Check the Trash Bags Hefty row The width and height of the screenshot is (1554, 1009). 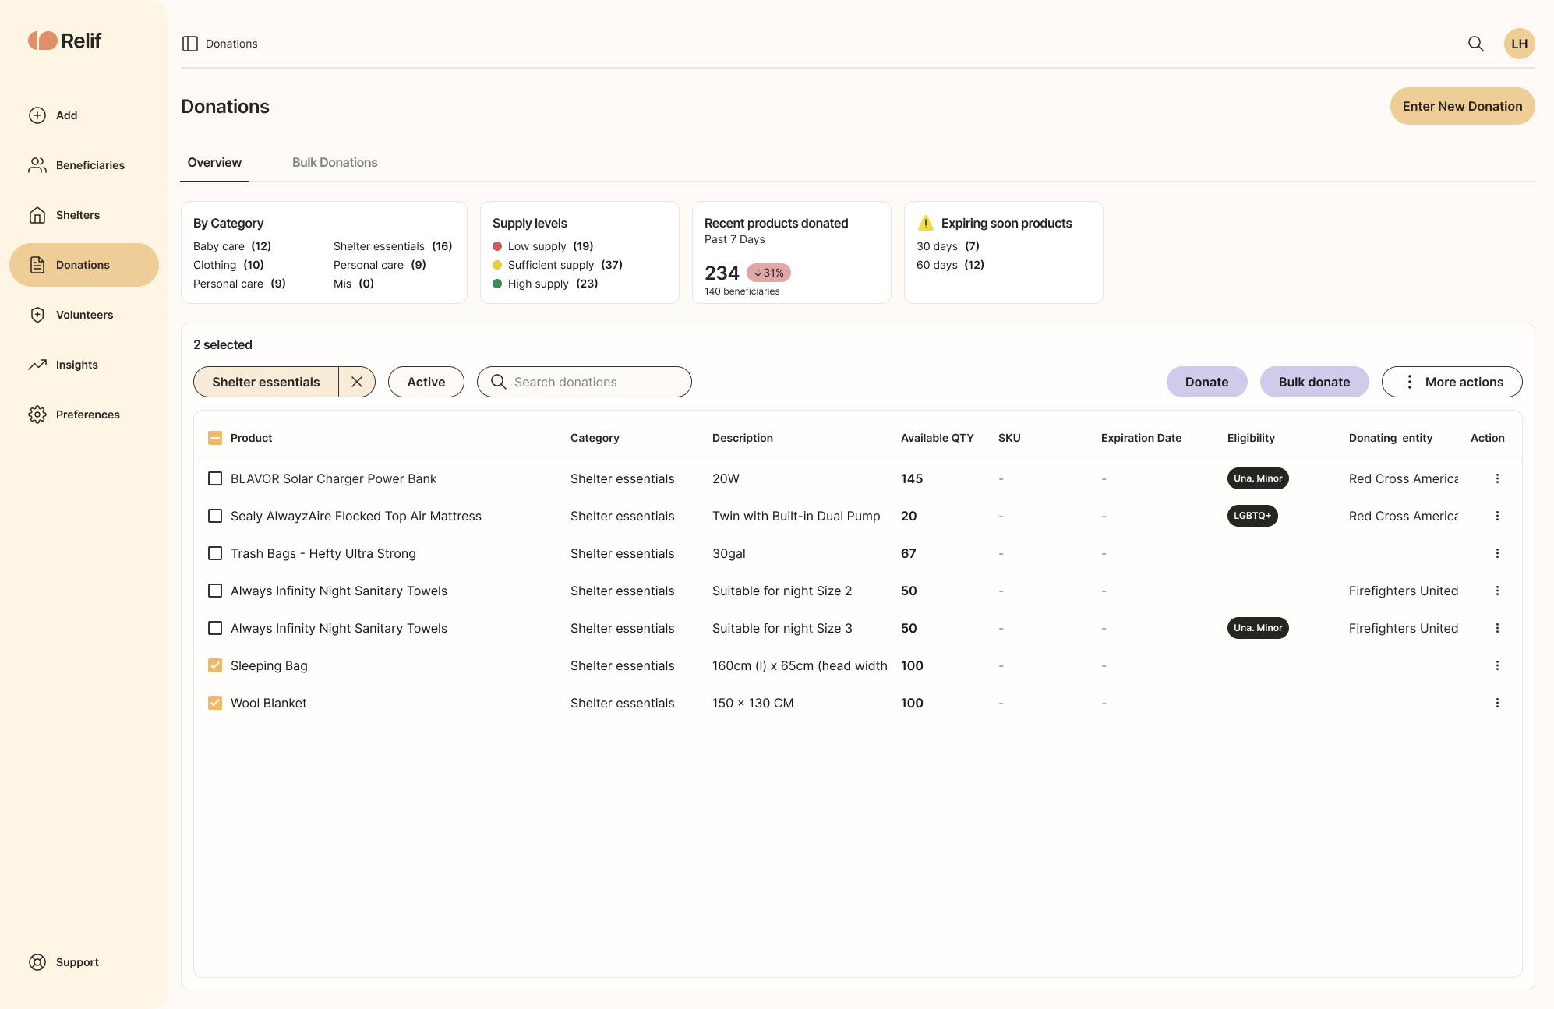[x=215, y=553]
